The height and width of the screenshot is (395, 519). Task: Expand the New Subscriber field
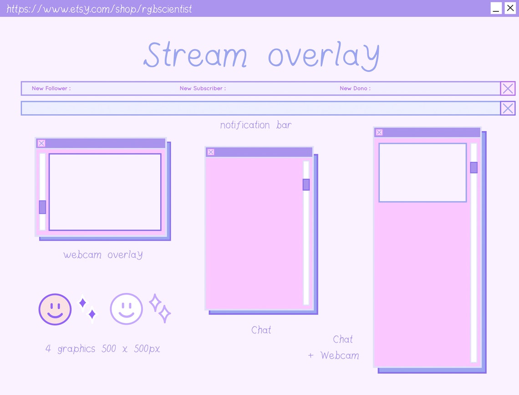[202, 88]
